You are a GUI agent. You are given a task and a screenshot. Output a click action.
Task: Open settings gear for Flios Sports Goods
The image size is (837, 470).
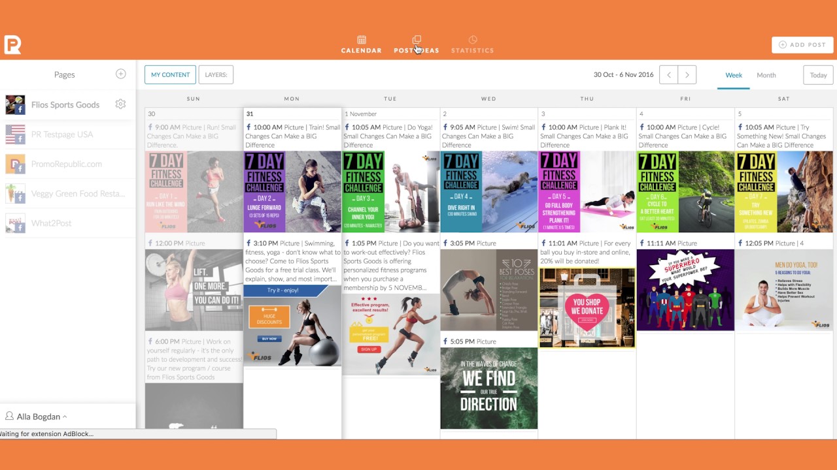click(x=120, y=104)
